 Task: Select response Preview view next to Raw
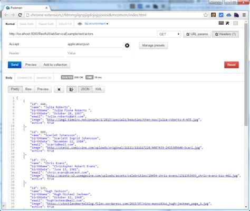pos(43,89)
